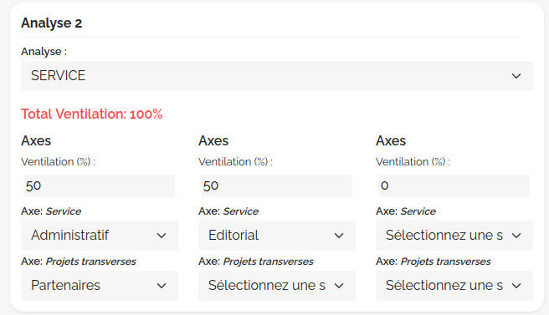Click the first Ventilation field containing 50
Screen dimensions: 549x315
[x=100, y=185]
